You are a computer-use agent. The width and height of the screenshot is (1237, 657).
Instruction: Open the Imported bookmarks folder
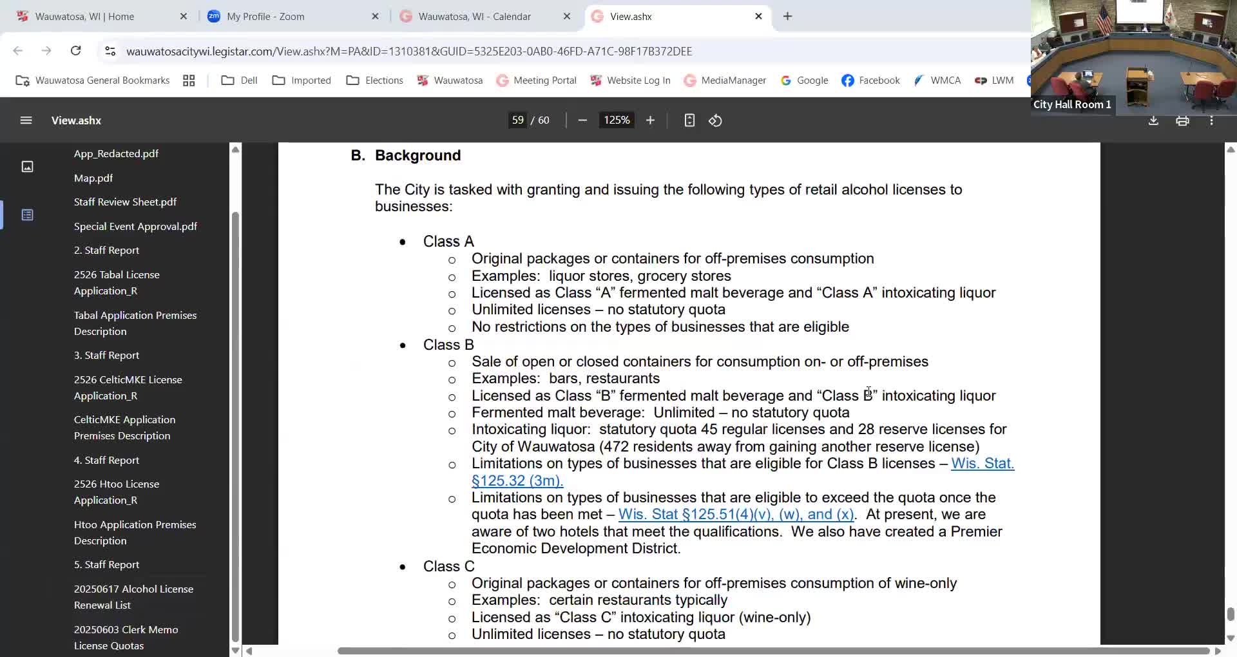tap(302, 81)
